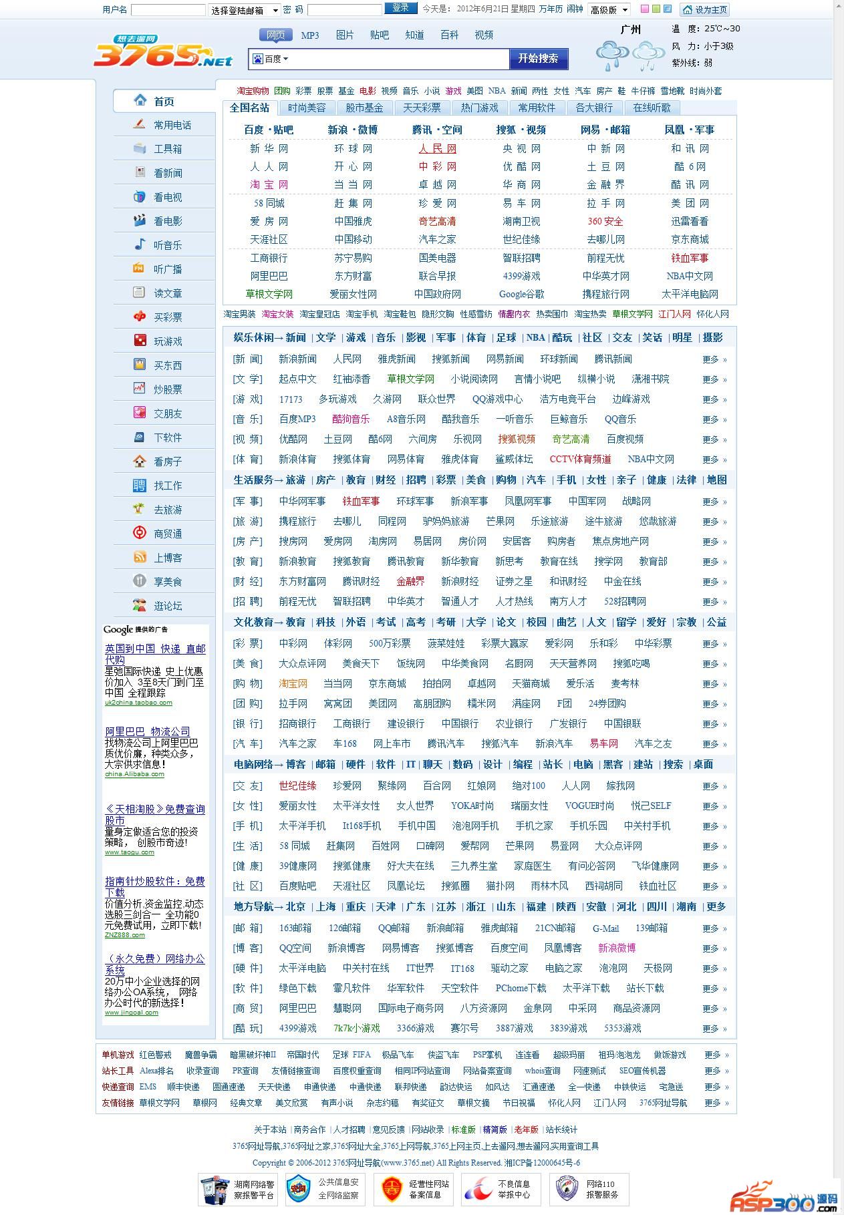The width and height of the screenshot is (844, 1215).
Task: Open the 铁血军事 link in name sites grid
Action: click(690, 258)
